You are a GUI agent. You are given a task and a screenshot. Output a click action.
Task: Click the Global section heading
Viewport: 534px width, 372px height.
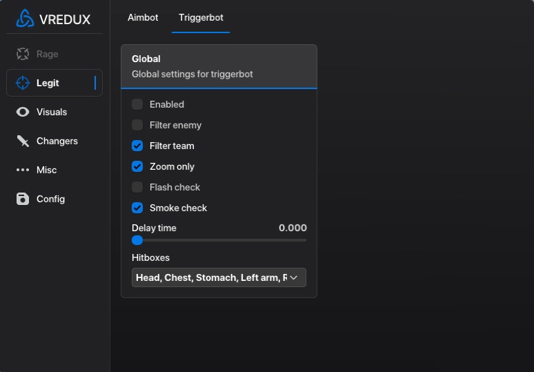click(x=146, y=59)
